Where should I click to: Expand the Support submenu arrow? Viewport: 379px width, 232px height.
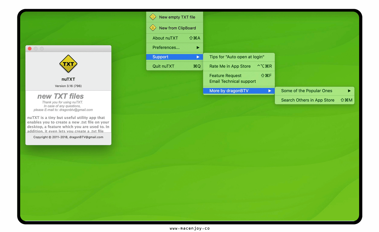coord(198,57)
